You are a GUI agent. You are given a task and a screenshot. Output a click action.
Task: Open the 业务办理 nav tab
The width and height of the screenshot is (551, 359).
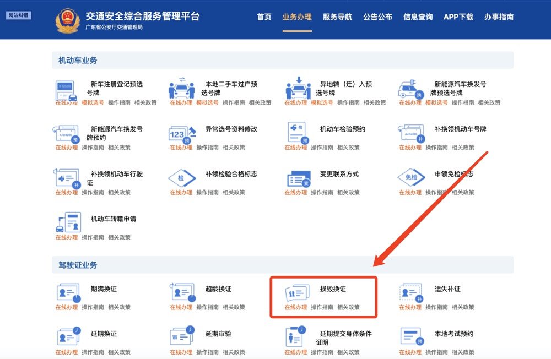coord(298,17)
